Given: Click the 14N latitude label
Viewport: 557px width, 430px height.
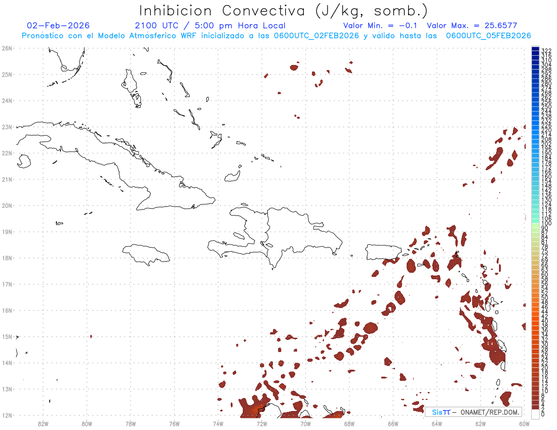Looking at the screenshot, I should [x=7, y=363].
